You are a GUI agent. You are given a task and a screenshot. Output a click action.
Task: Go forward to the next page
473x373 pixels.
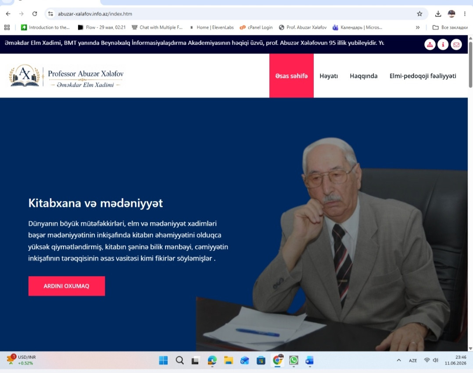point(21,14)
